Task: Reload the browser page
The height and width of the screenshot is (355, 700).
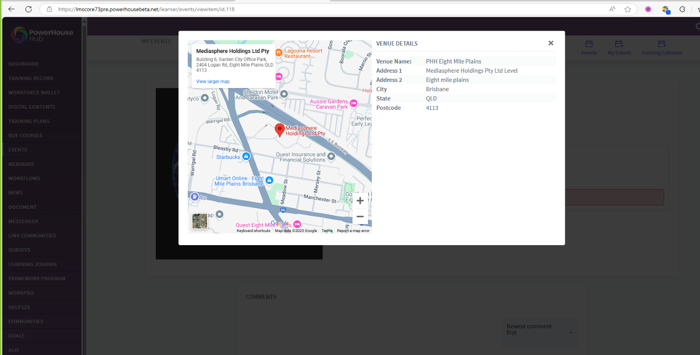Action: (x=28, y=9)
